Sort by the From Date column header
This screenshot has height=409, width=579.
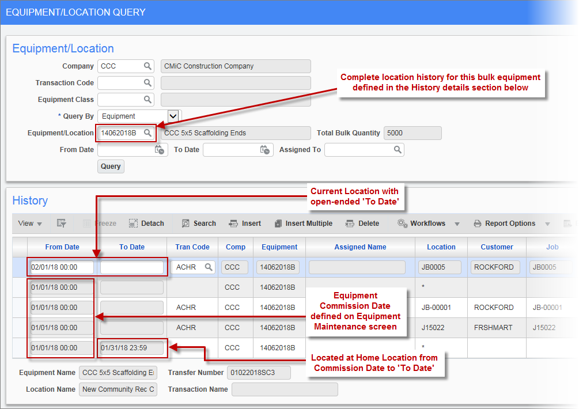[62, 247]
